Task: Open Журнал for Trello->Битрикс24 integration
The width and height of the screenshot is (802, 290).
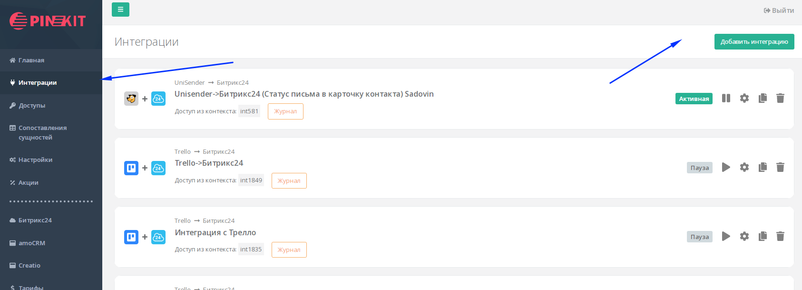Action: (x=289, y=180)
